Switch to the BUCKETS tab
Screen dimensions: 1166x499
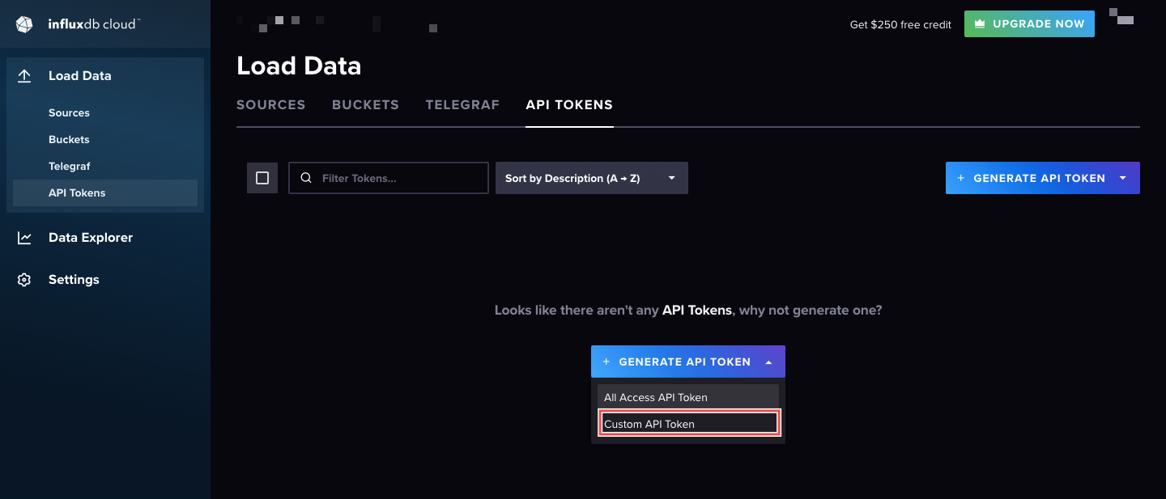click(x=364, y=104)
